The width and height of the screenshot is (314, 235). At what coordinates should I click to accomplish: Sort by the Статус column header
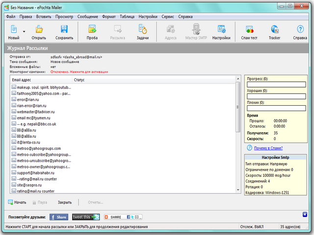click(x=154, y=80)
